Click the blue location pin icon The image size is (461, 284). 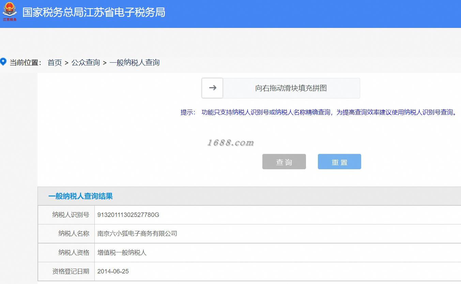click(x=3, y=62)
